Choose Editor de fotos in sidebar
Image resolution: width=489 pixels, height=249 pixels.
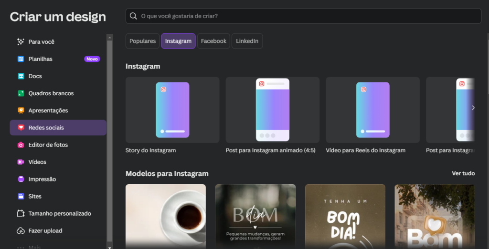point(58,145)
